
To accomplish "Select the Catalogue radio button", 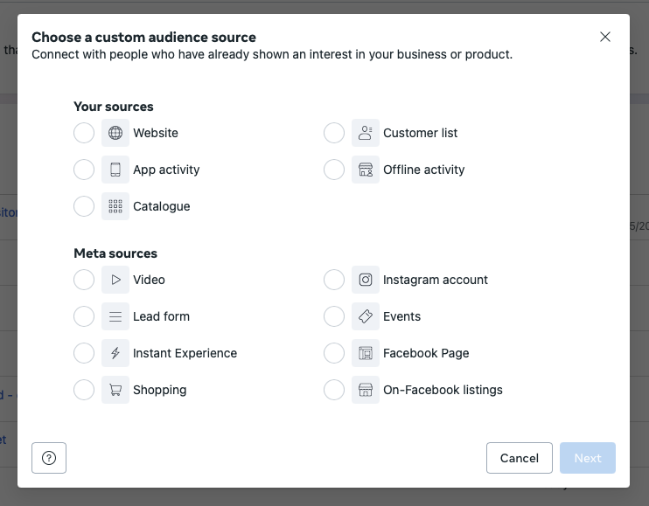I will point(84,206).
